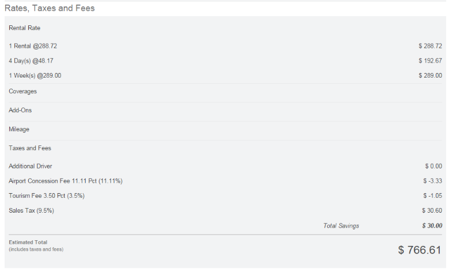Image resolution: width=460 pixels, height=269 pixels.
Task: Click the Additional Driver line item
Action: (30, 166)
